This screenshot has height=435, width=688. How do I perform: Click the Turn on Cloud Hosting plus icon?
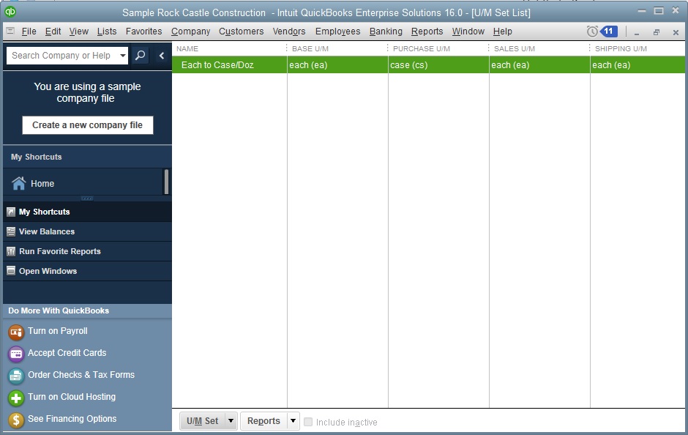[x=16, y=398]
